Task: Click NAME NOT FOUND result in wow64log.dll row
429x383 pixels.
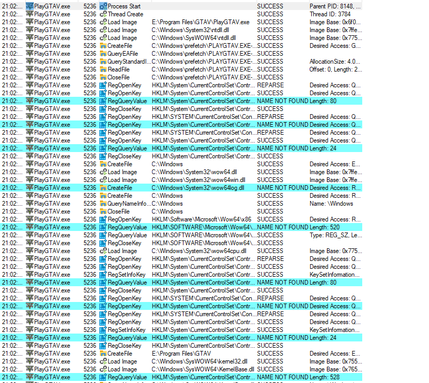Action: point(283,188)
